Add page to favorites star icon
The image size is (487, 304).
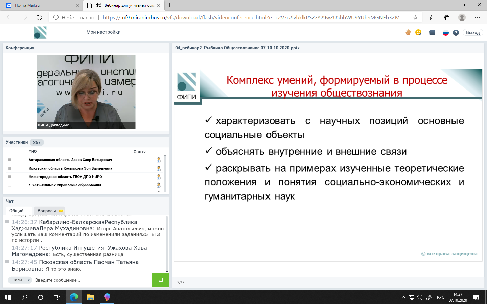[x=415, y=17]
